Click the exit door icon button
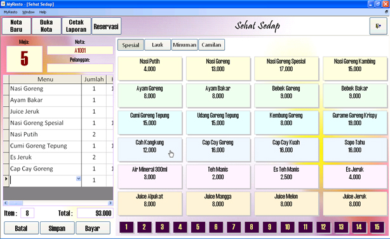390x239 pixels. point(378,26)
